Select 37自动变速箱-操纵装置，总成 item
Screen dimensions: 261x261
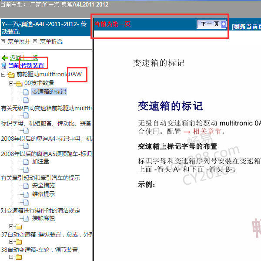pyautogui.click(x=47, y=235)
